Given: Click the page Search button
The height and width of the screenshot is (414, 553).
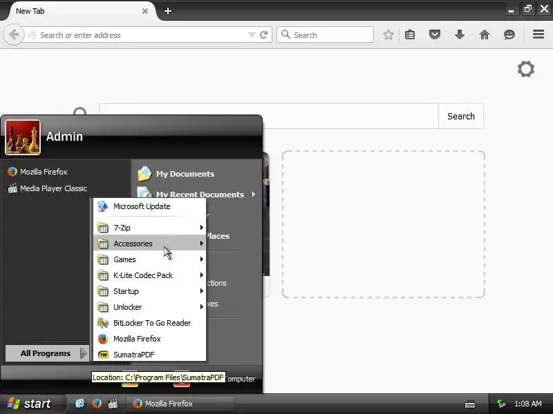Looking at the screenshot, I should pos(461,116).
